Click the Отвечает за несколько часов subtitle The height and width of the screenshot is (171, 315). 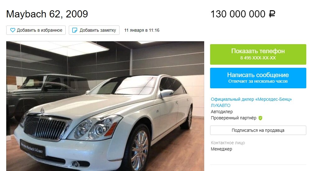(258, 81)
